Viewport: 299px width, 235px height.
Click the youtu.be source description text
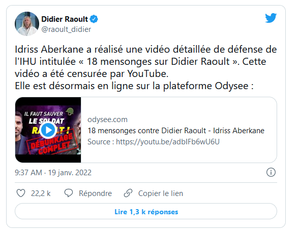(154, 142)
